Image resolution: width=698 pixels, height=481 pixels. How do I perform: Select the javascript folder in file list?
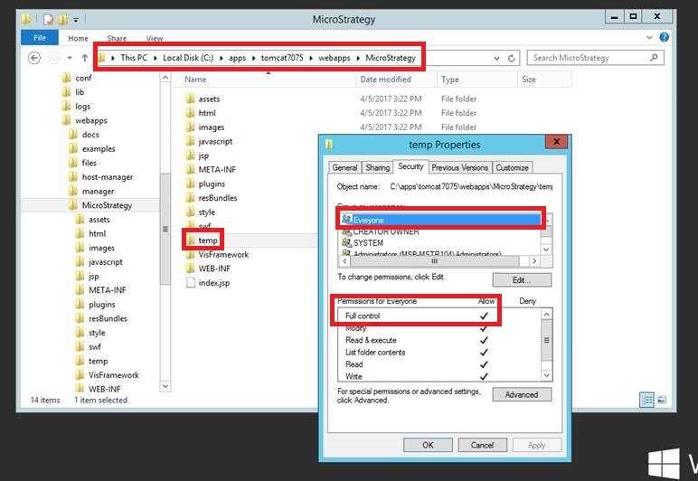(215, 141)
